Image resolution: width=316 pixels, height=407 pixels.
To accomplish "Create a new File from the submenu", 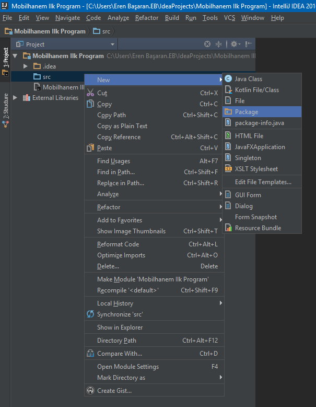I will 262,101.
